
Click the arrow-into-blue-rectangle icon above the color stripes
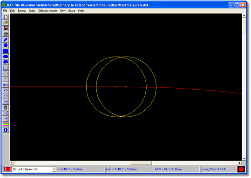pos(6,119)
